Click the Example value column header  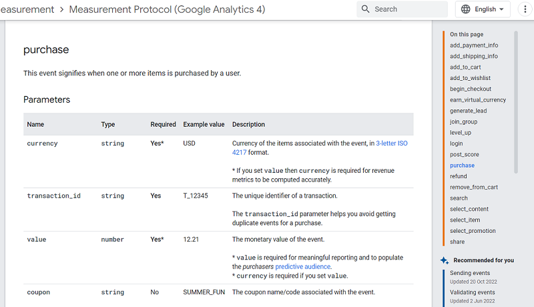(204, 124)
